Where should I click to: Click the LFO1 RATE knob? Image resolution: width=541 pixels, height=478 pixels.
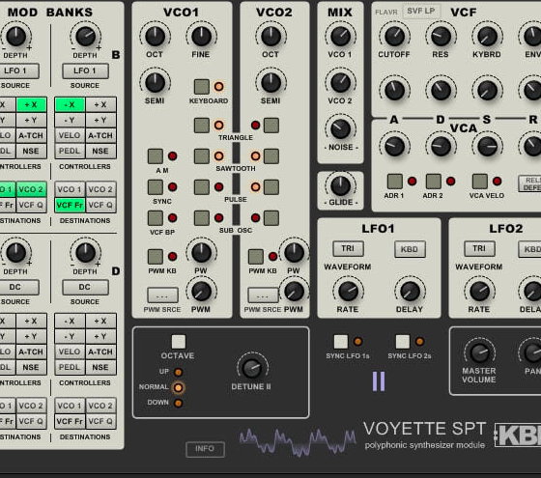[x=348, y=292]
